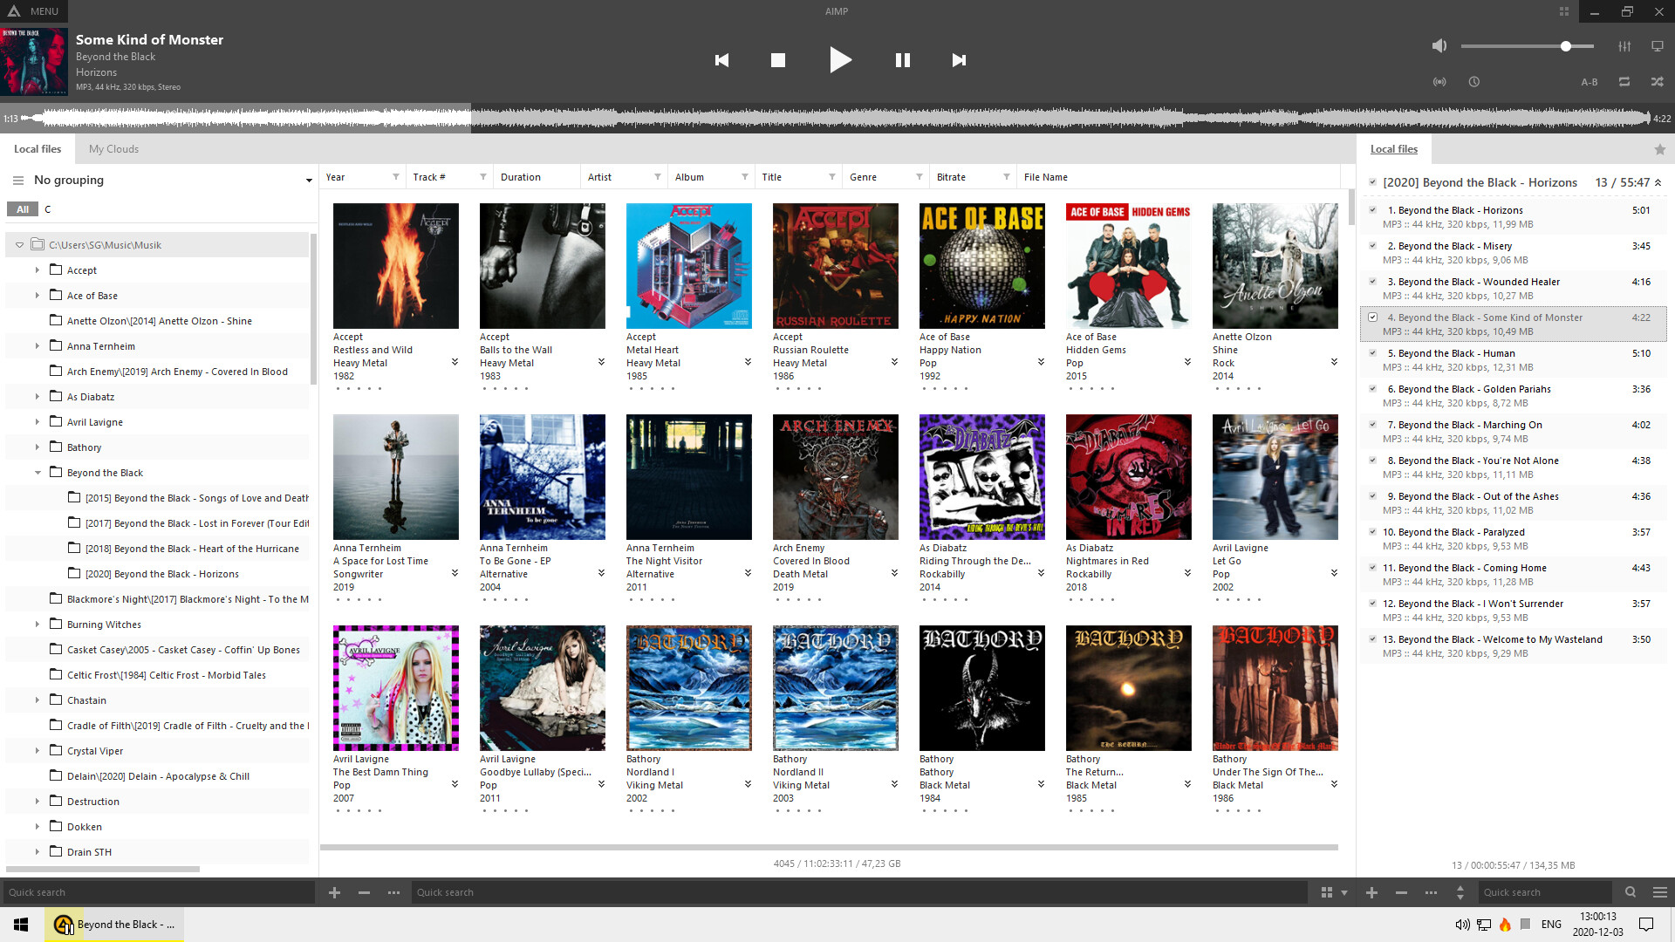Viewport: 1675px width, 942px height.
Task: Open the equalizer settings icon
Action: [1624, 46]
